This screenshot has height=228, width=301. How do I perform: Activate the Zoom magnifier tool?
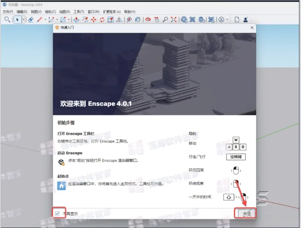click(x=165, y=20)
